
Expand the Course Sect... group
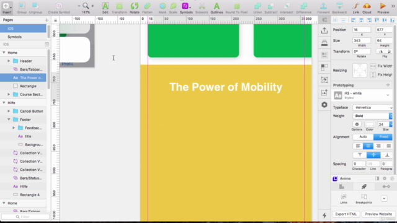(9, 94)
